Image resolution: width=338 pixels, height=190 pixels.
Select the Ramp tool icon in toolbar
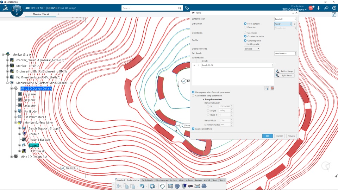tap(190, 186)
